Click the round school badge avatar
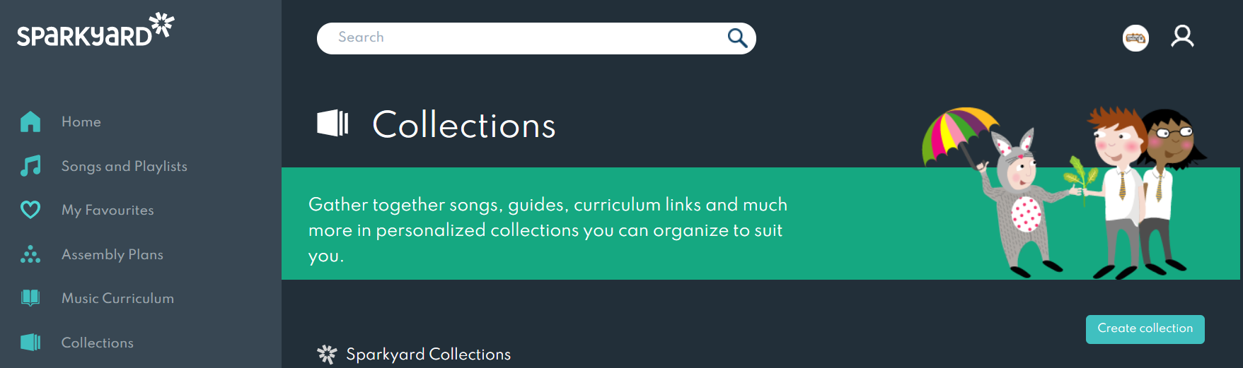 click(1135, 38)
